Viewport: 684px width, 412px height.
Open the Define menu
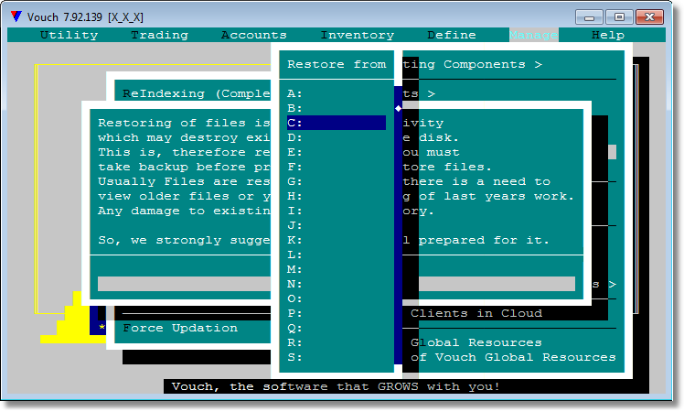[x=452, y=35]
